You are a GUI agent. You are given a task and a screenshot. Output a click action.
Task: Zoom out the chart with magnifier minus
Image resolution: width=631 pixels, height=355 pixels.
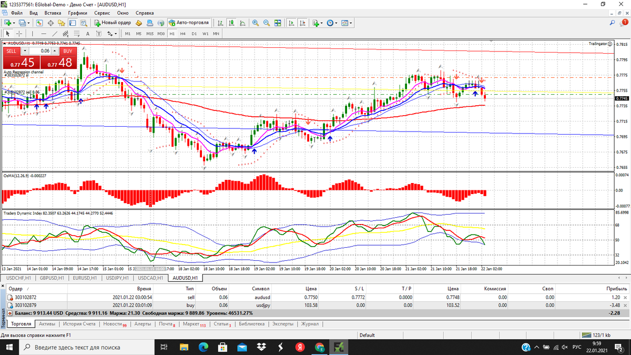pos(266,23)
